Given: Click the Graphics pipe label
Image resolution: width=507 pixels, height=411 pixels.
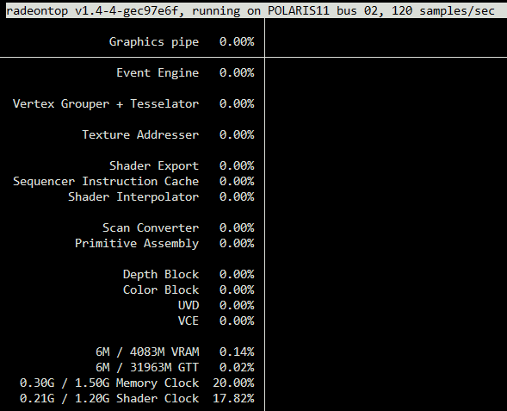Looking at the screenshot, I should 154,41.
